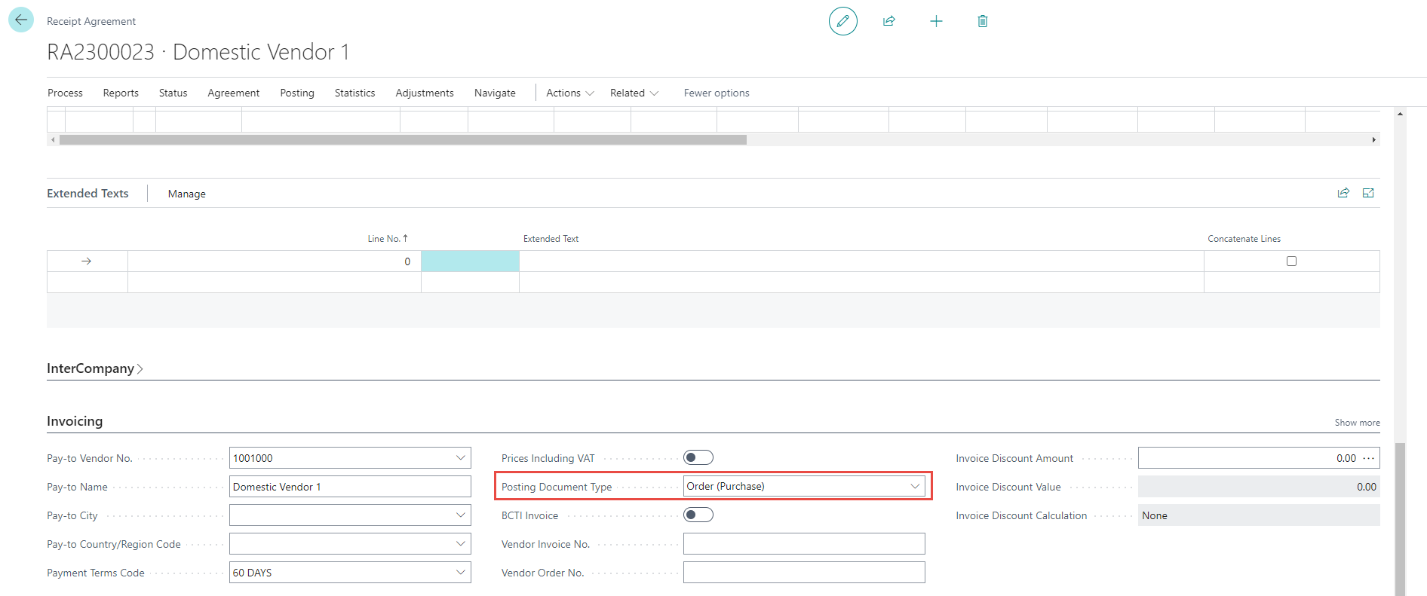Viewport: 1427px width, 596px height.
Task: Tick the Concatenate Lines checkbox
Action: (x=1291, y=261)
